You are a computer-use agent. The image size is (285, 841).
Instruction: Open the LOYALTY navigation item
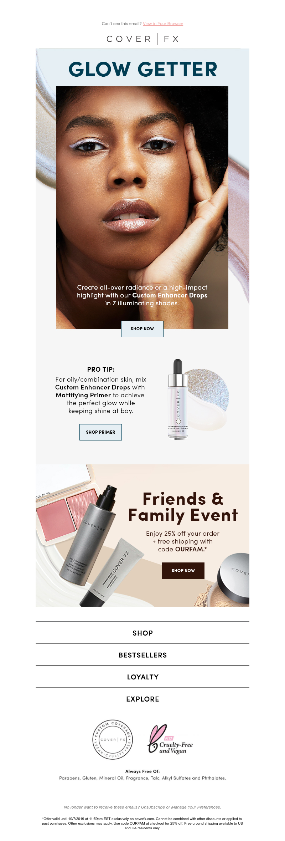[x=142, y=677]
